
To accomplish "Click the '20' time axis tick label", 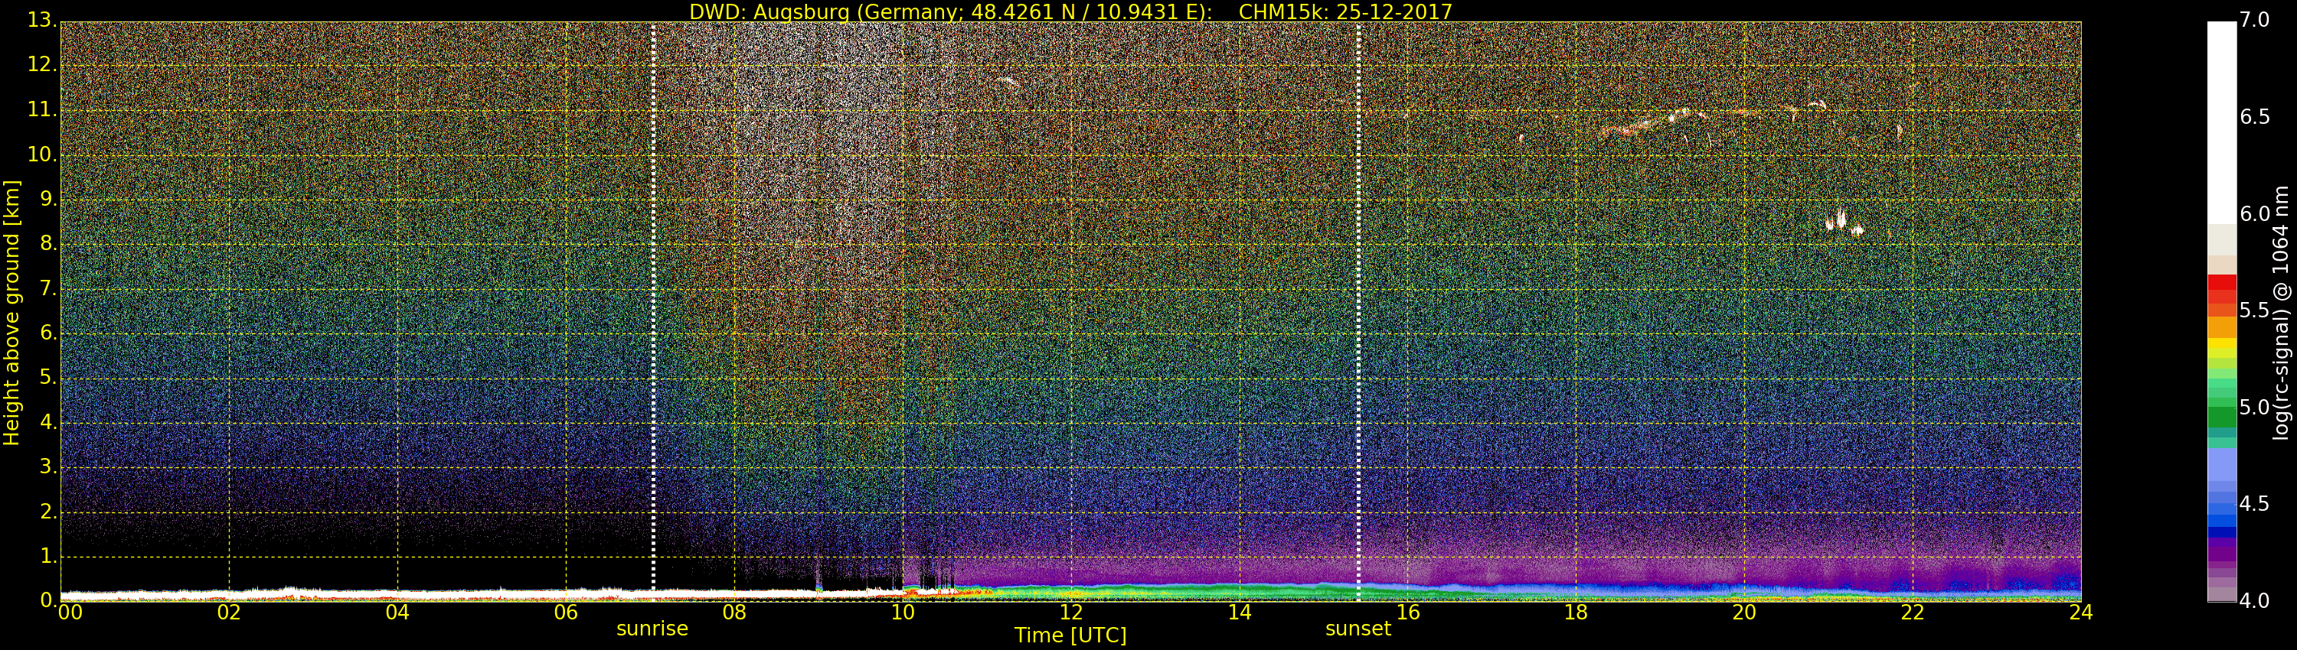I will 1744,613.
